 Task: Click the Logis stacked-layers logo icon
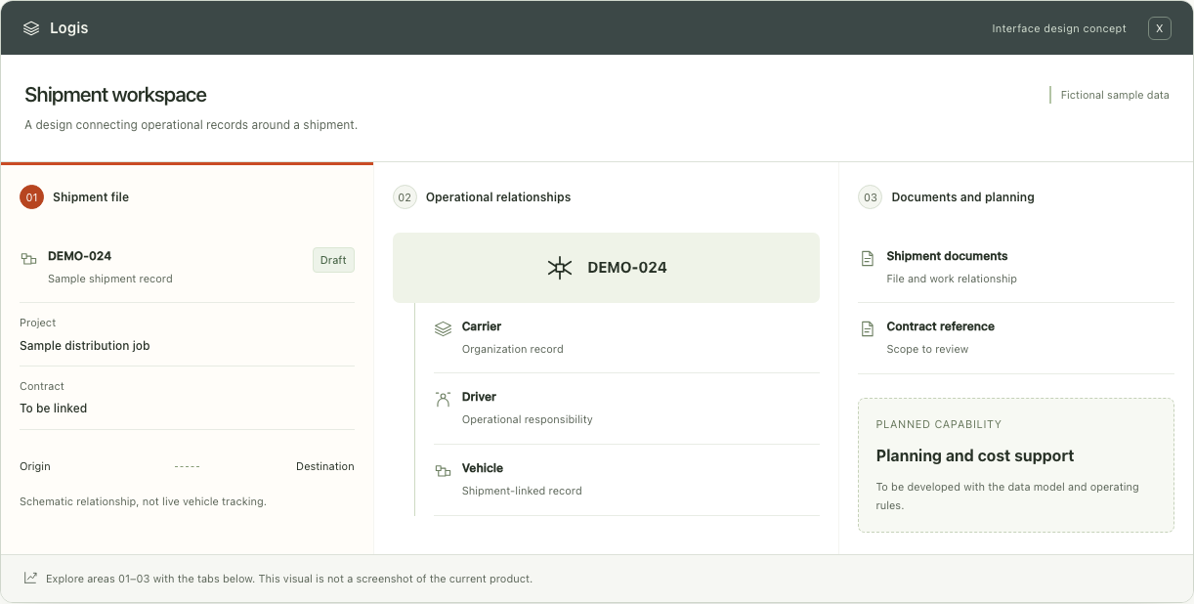tap(31, 28)
